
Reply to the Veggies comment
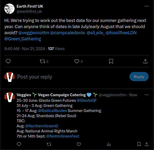[19, 144]
